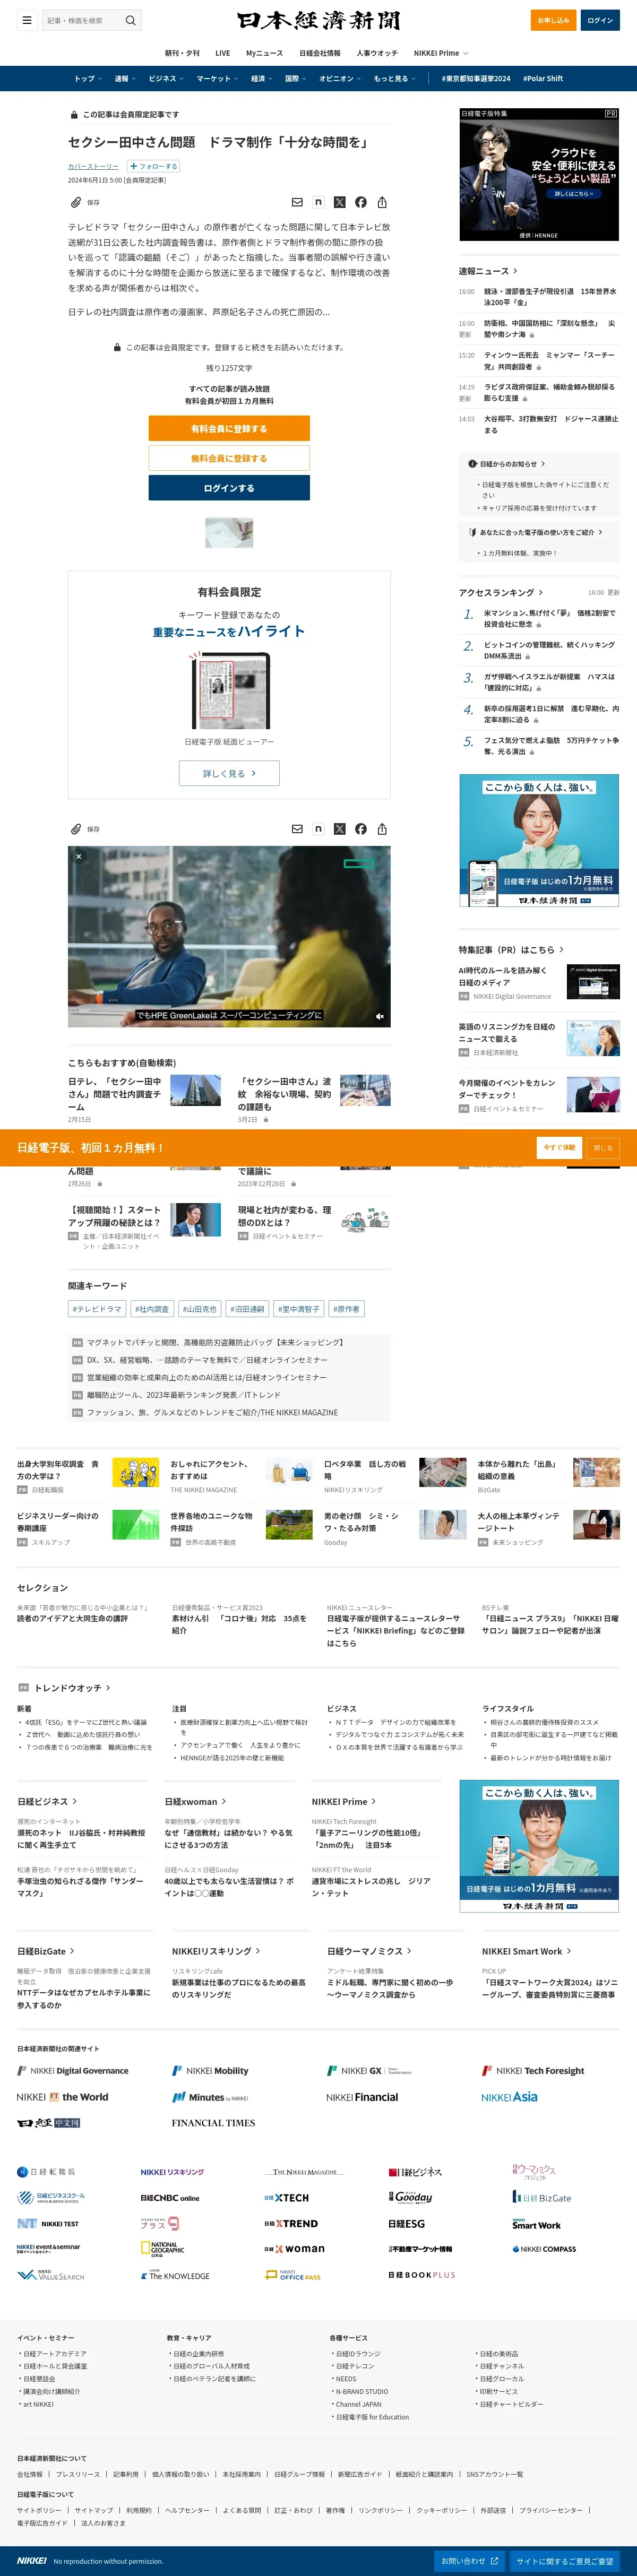The image size is (637, 2576).
Task: Open the Myニュース menu item
Action: [265, 53]
